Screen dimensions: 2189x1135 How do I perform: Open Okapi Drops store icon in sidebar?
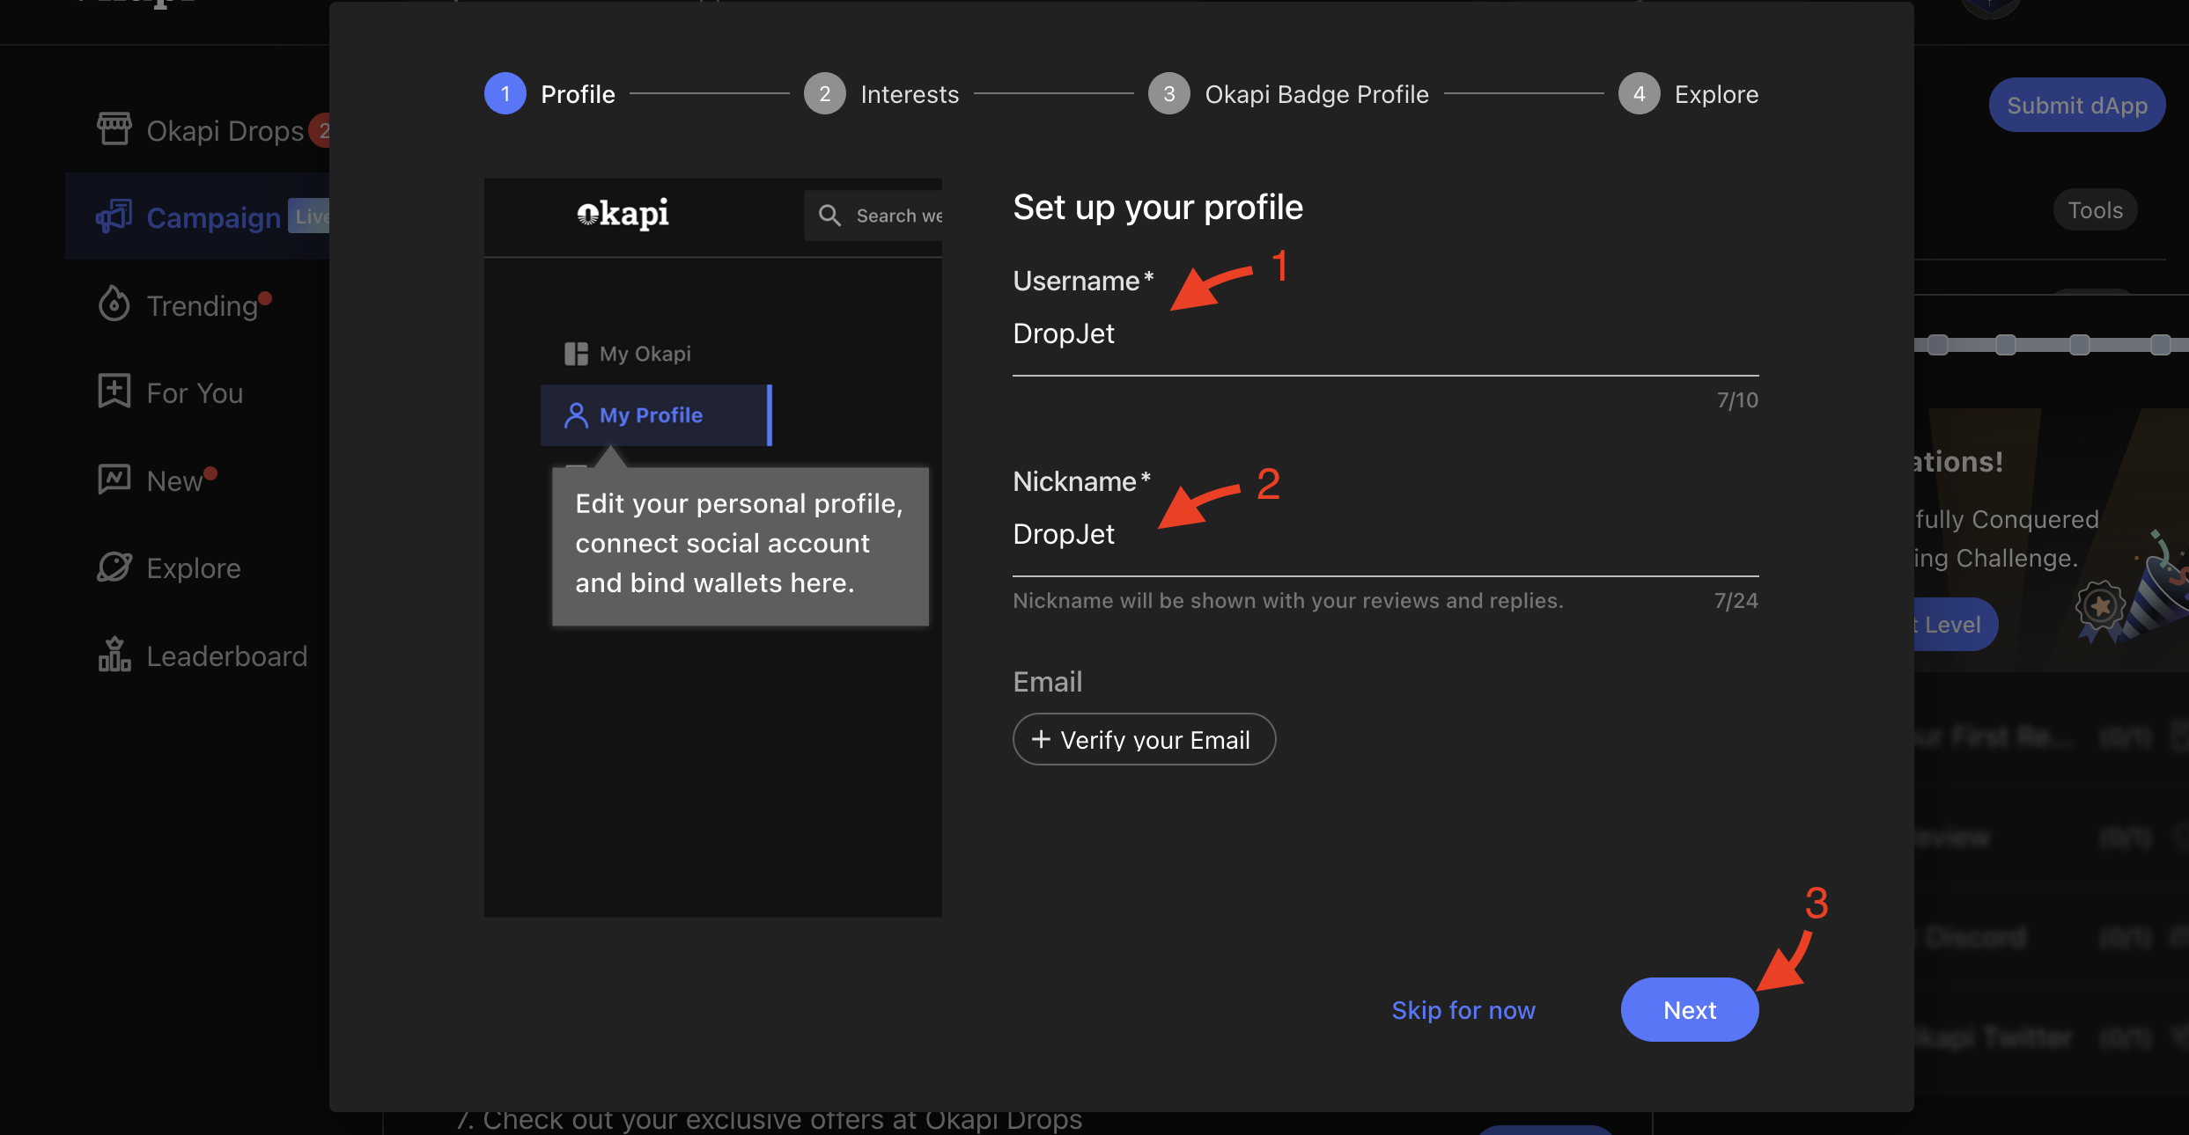(x=114, y=129)
